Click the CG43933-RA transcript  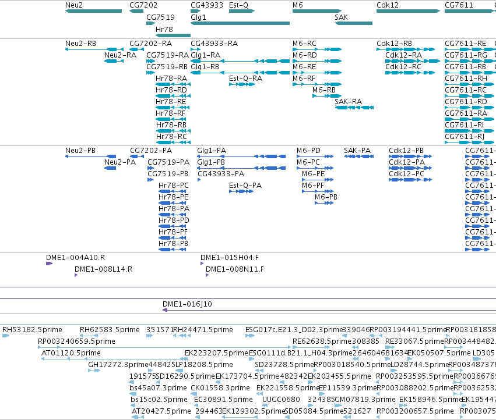tap(195, 49)
